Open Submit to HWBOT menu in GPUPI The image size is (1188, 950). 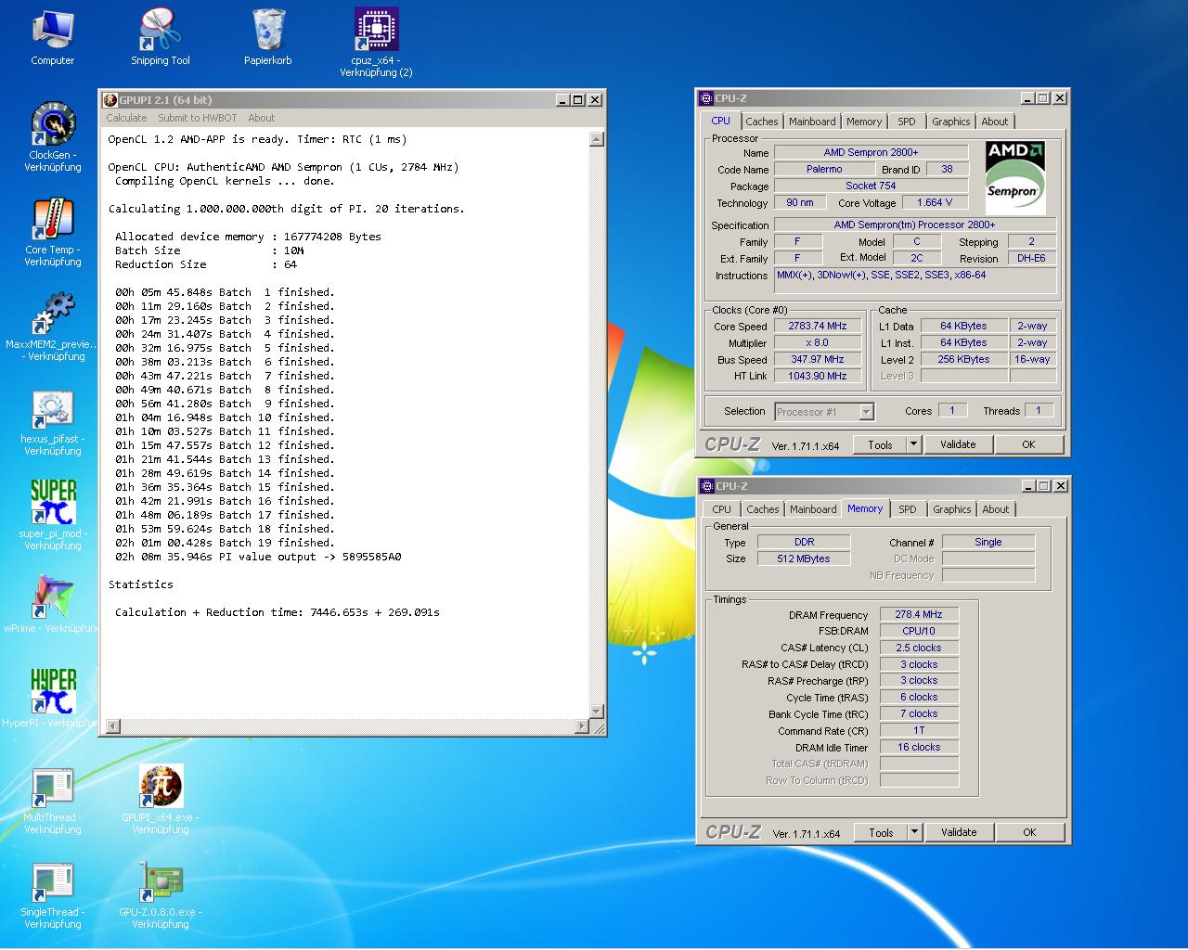click(197, 118)
